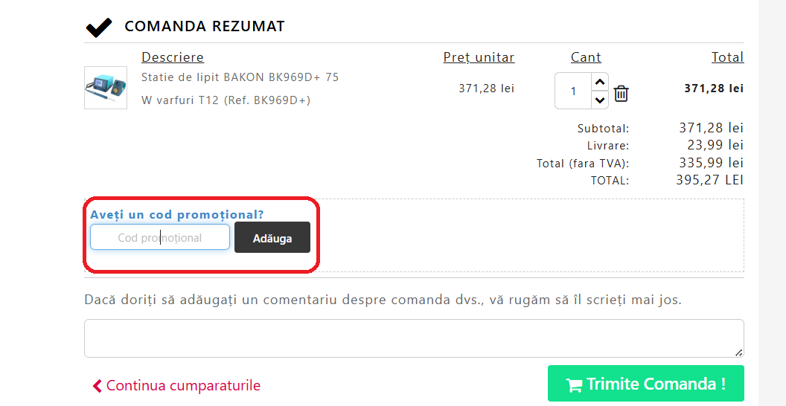
Task: Focus the quantity number field
Action: (x=573, y=91)
